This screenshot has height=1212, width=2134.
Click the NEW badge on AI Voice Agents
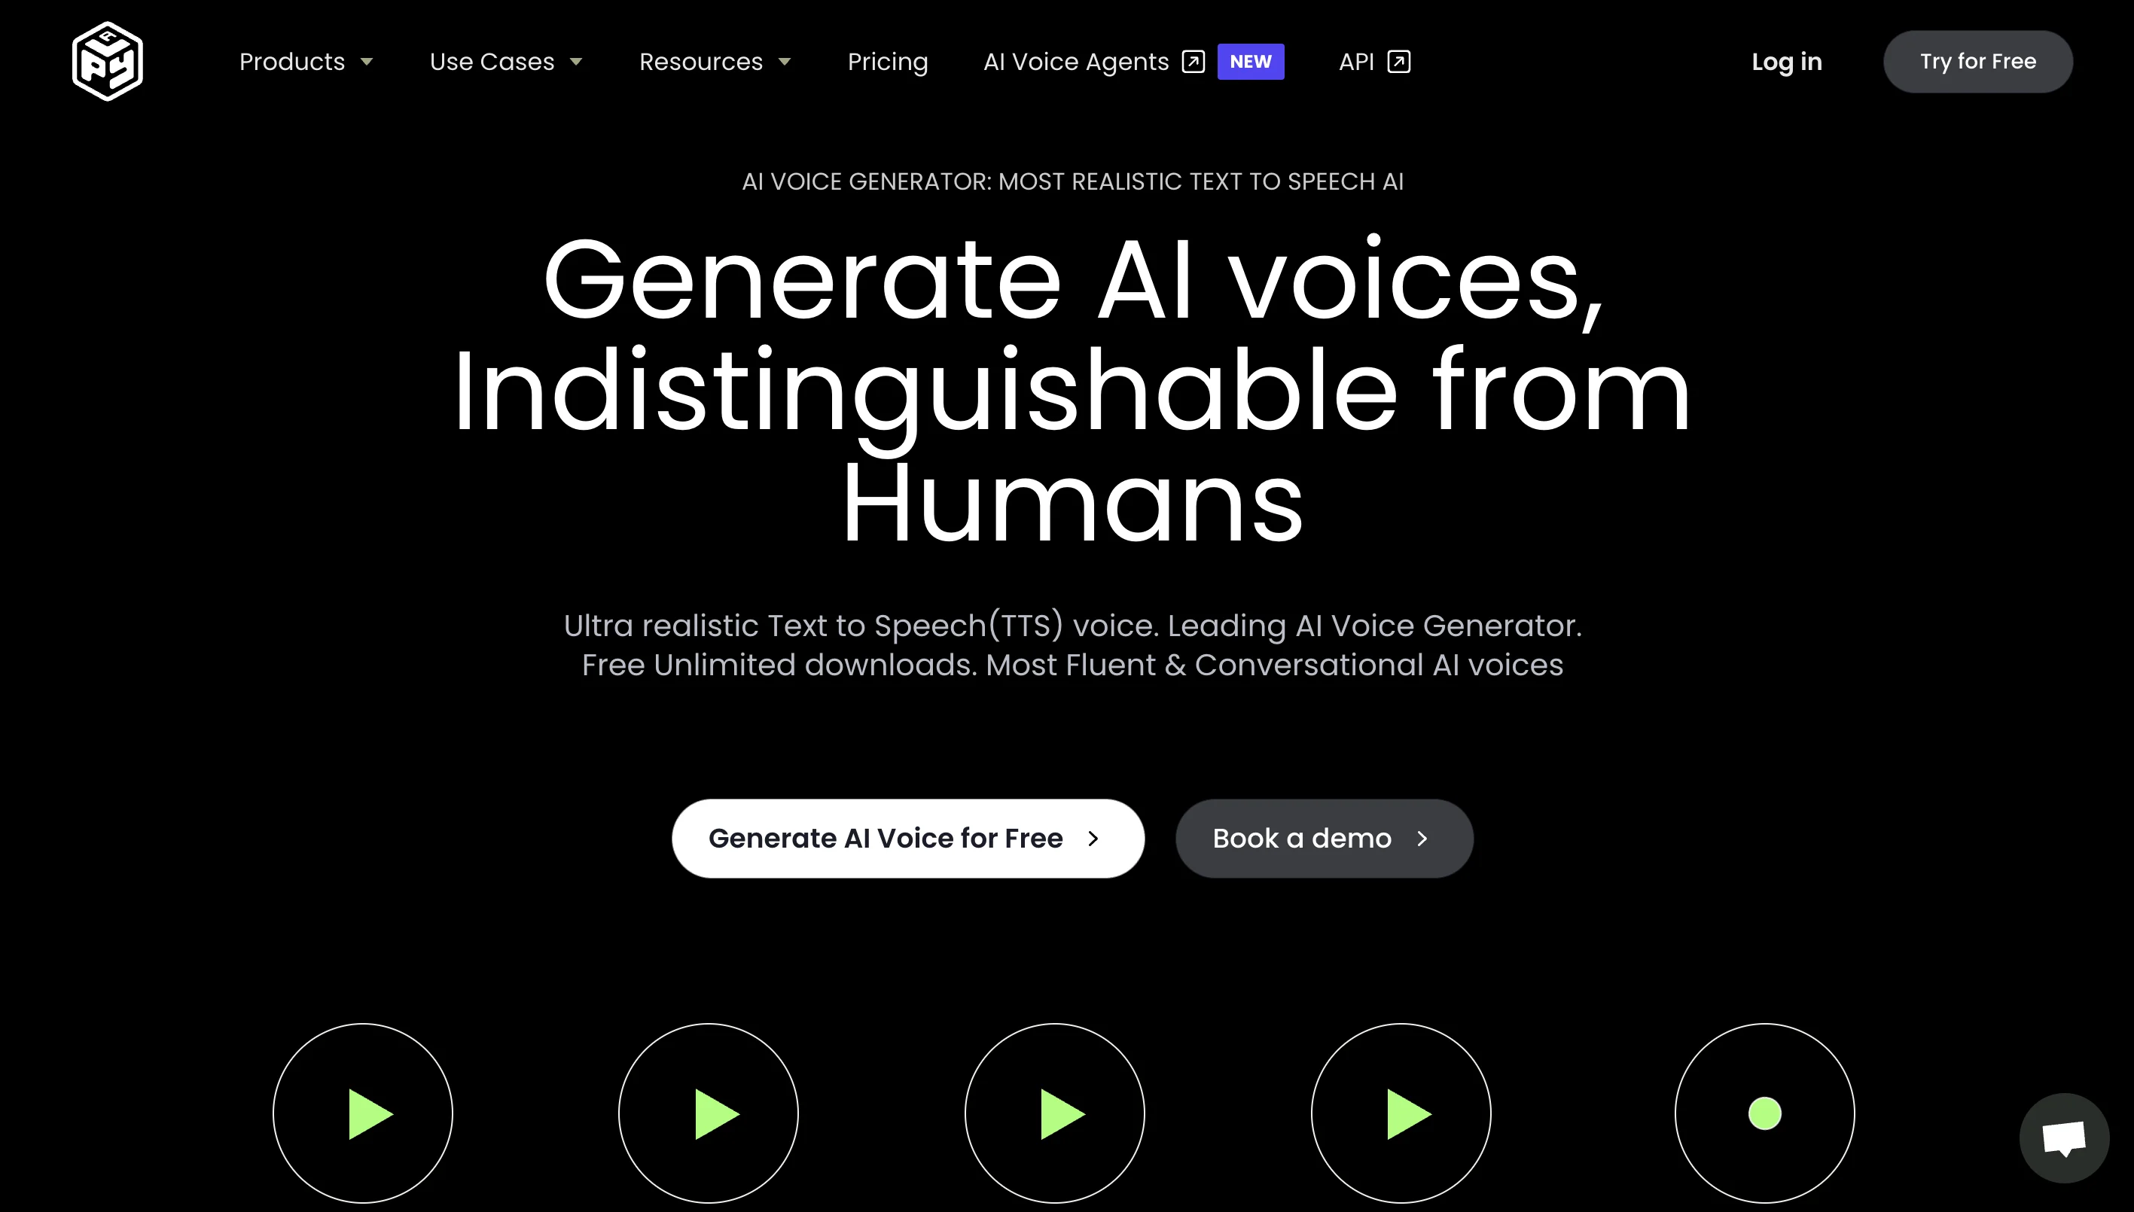tap(1248, 62)
